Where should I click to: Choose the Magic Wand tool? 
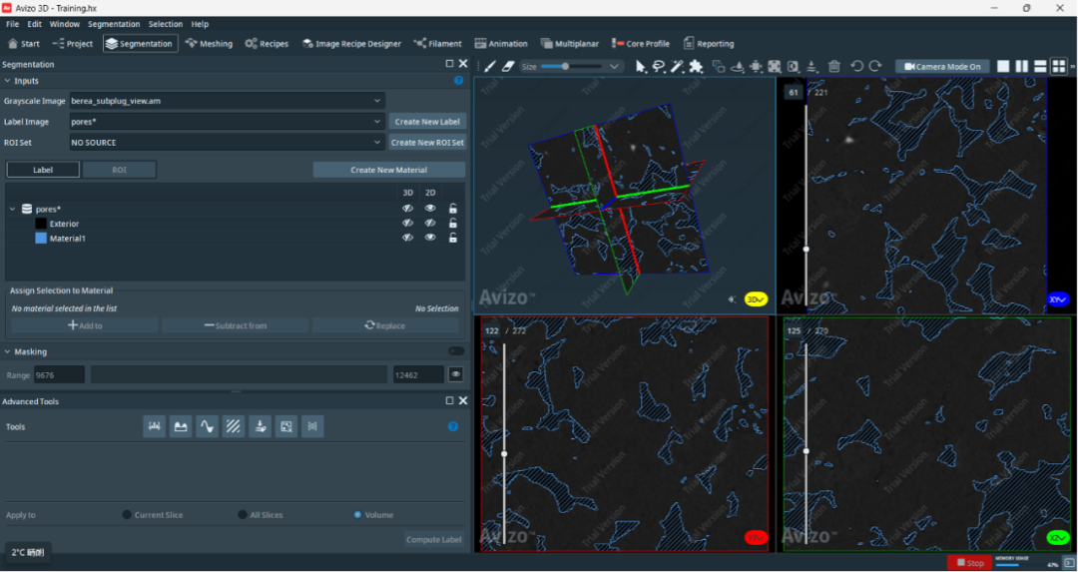(x=677, y=67)
